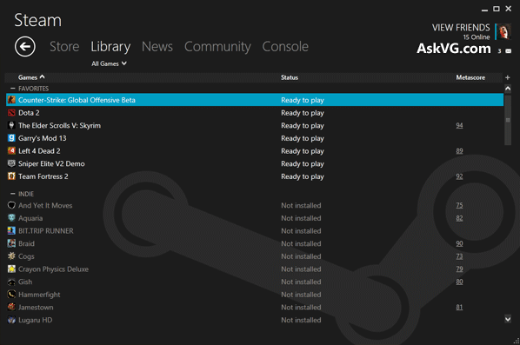Click the And Yet It Moves icon
Screen dimensions: 520x345
point(11,205)
